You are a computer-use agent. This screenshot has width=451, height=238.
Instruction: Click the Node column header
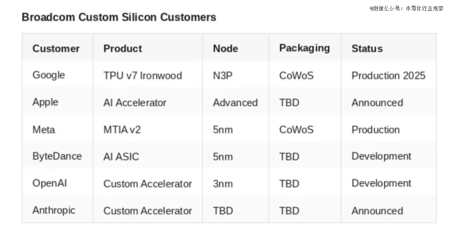pos(225,48)
